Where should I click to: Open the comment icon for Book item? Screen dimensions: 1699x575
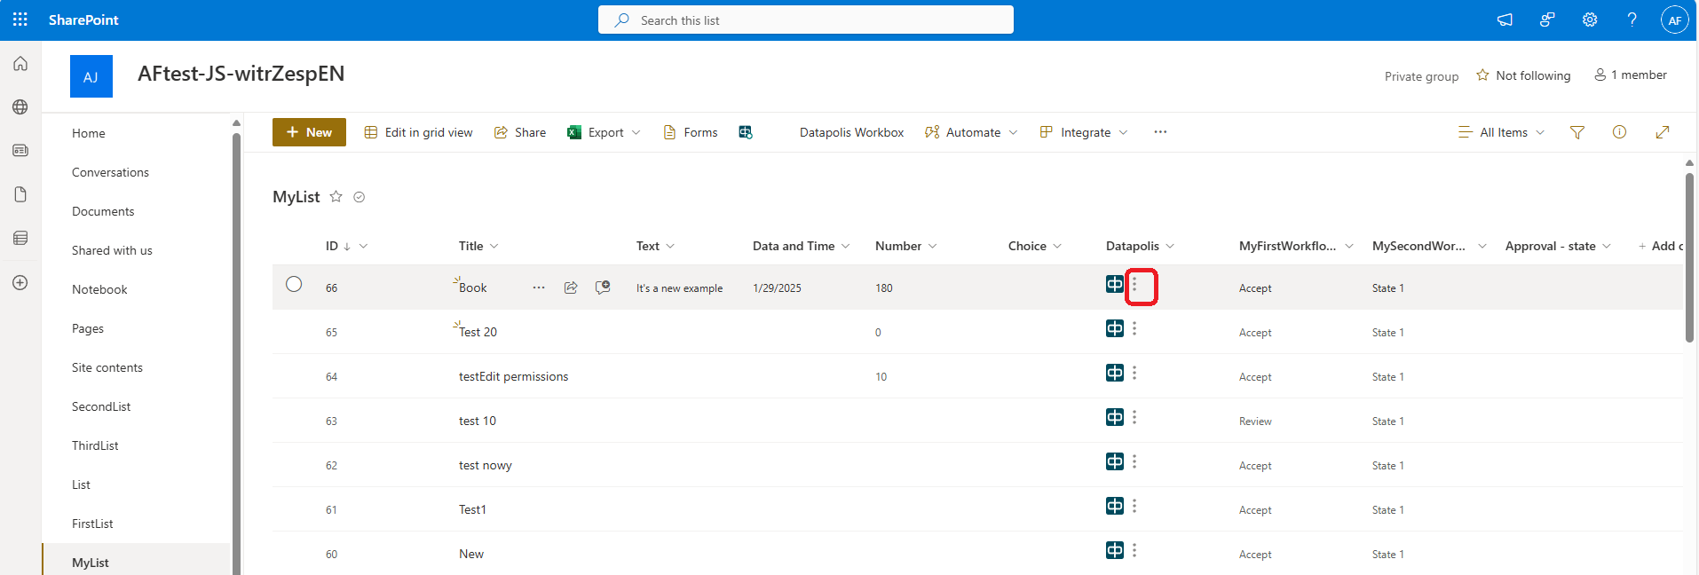pyautogui.click(x=603, y=287)
